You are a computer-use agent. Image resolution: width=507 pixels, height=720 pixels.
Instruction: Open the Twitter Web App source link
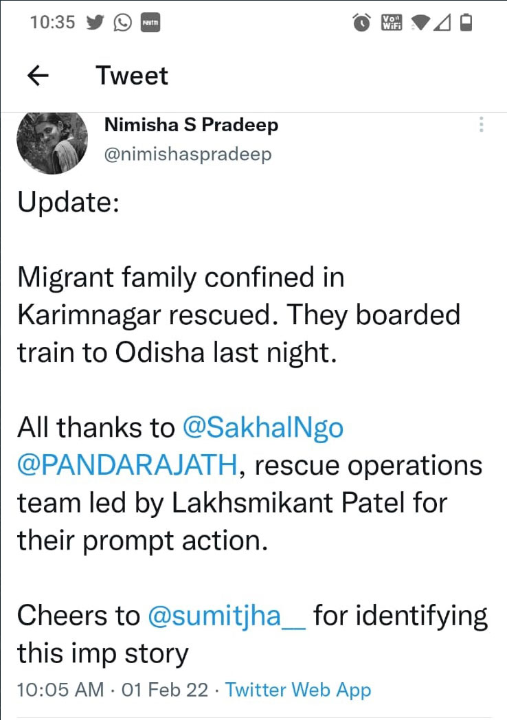(x=298, y=690)
